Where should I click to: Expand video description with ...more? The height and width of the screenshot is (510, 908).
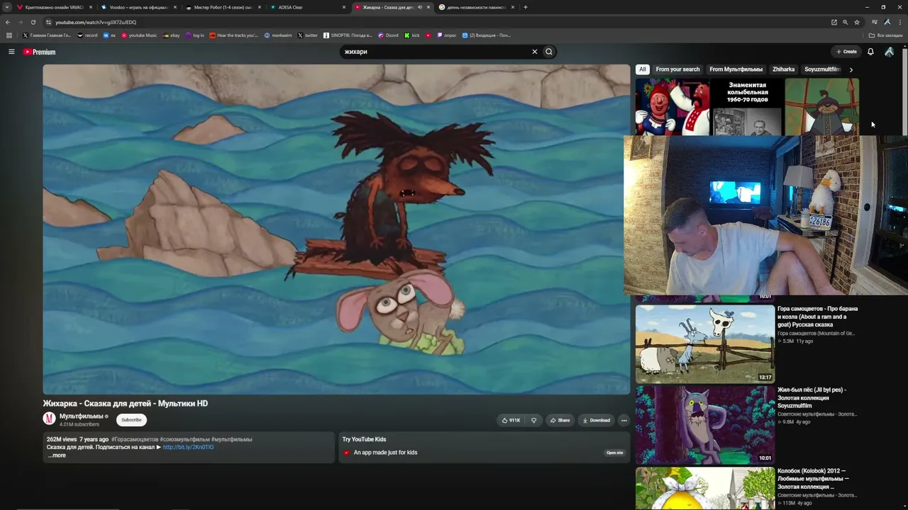coord(57,455)
